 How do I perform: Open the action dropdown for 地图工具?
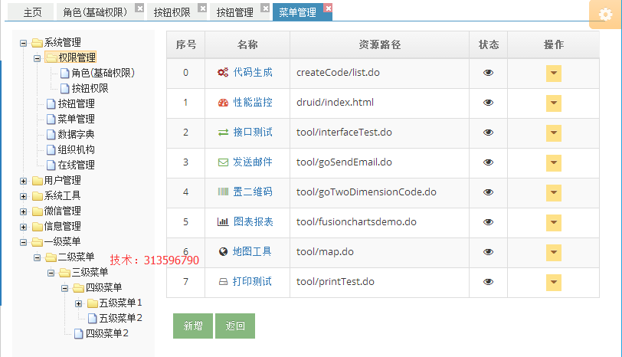(x=554, y=253)
